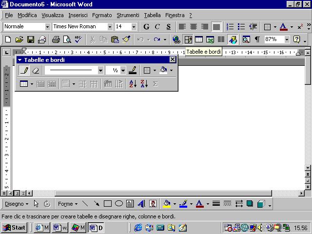Viewport: 312px width, 234px height.
Task: Insert Excel worksheet icon
Action: pos(210,39)
